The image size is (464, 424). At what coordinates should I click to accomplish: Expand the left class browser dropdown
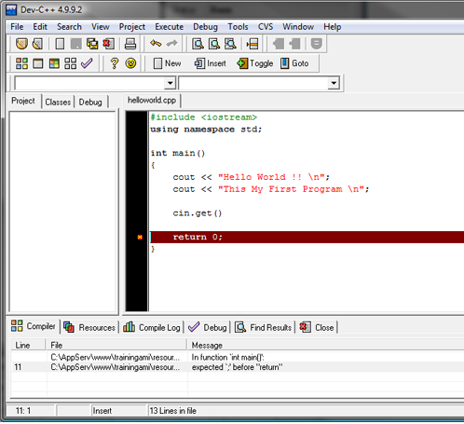point(170,83)
